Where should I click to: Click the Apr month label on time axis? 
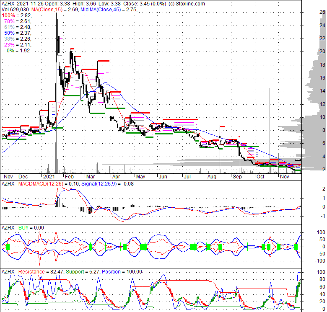116,177
